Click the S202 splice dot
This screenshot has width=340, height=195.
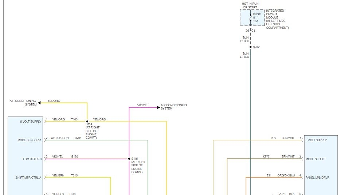tap(250, 47)
